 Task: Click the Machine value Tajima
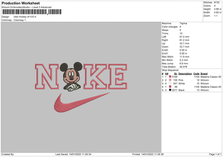click(183, 23)
